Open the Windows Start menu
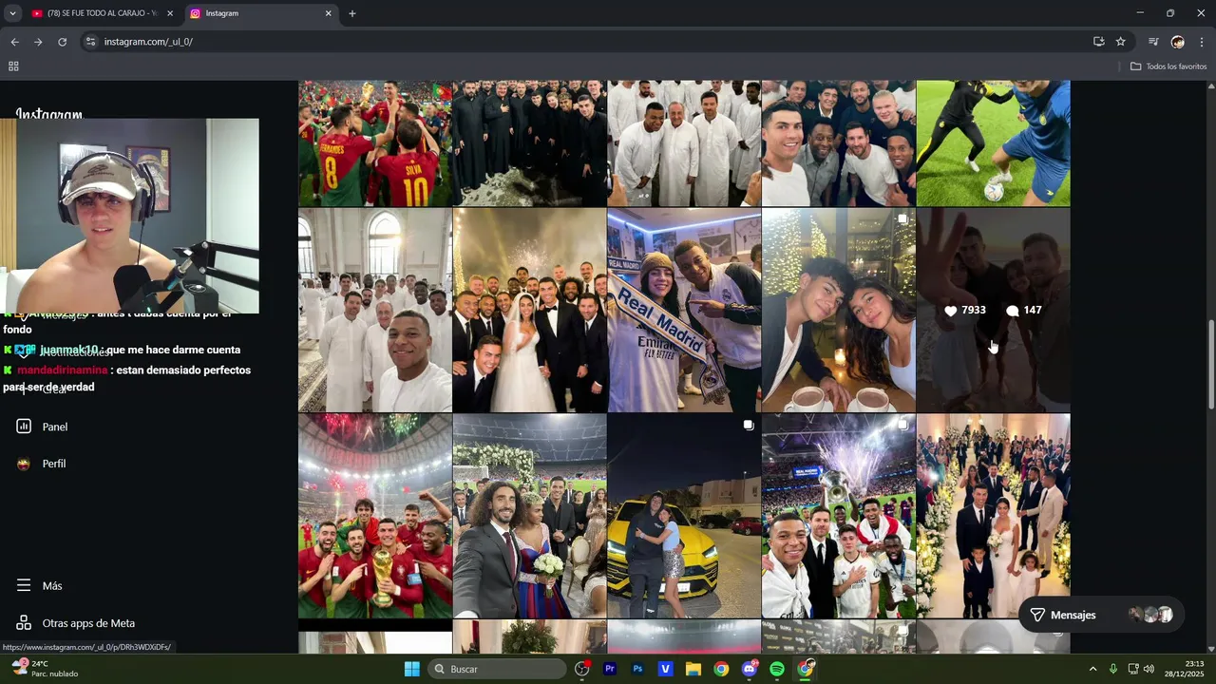The width and height of the screenshot is (1216, 684). coord(411,669)
